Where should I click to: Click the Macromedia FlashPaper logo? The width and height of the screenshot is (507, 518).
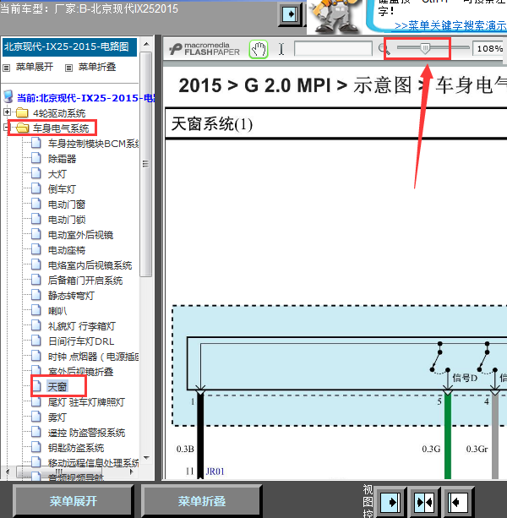click(204, 49)
